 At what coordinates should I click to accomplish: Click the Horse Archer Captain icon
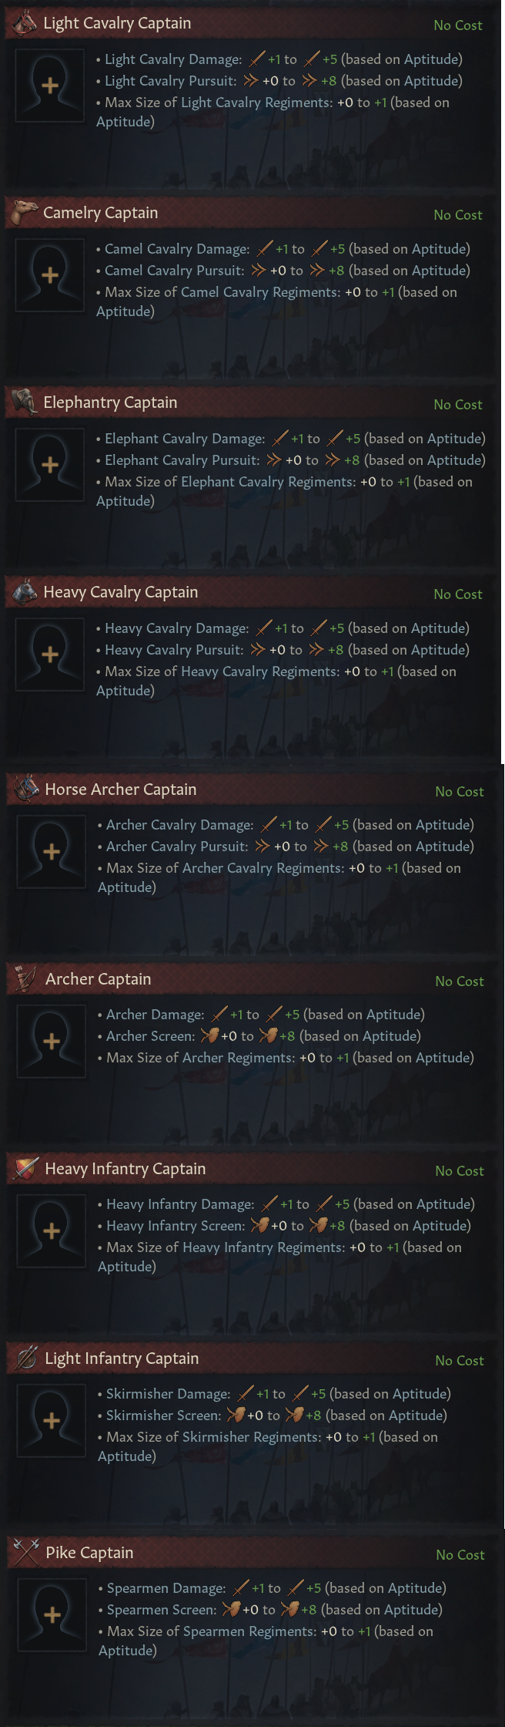point(26,789)
